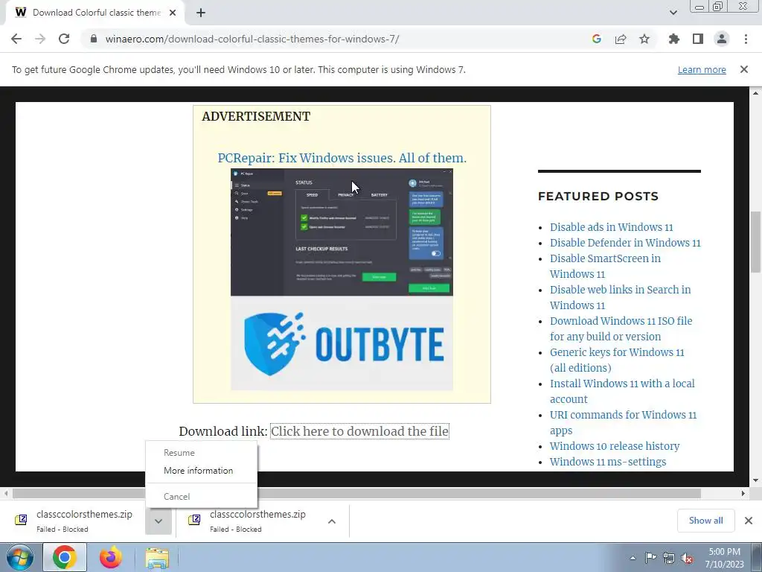Dismiss the Chrome update notification bar
This screenshot has width=762, height=572.
click(744, 69)
